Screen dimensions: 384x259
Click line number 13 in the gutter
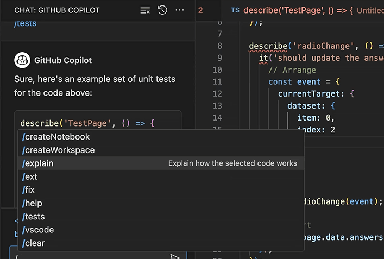pos(217,106)
